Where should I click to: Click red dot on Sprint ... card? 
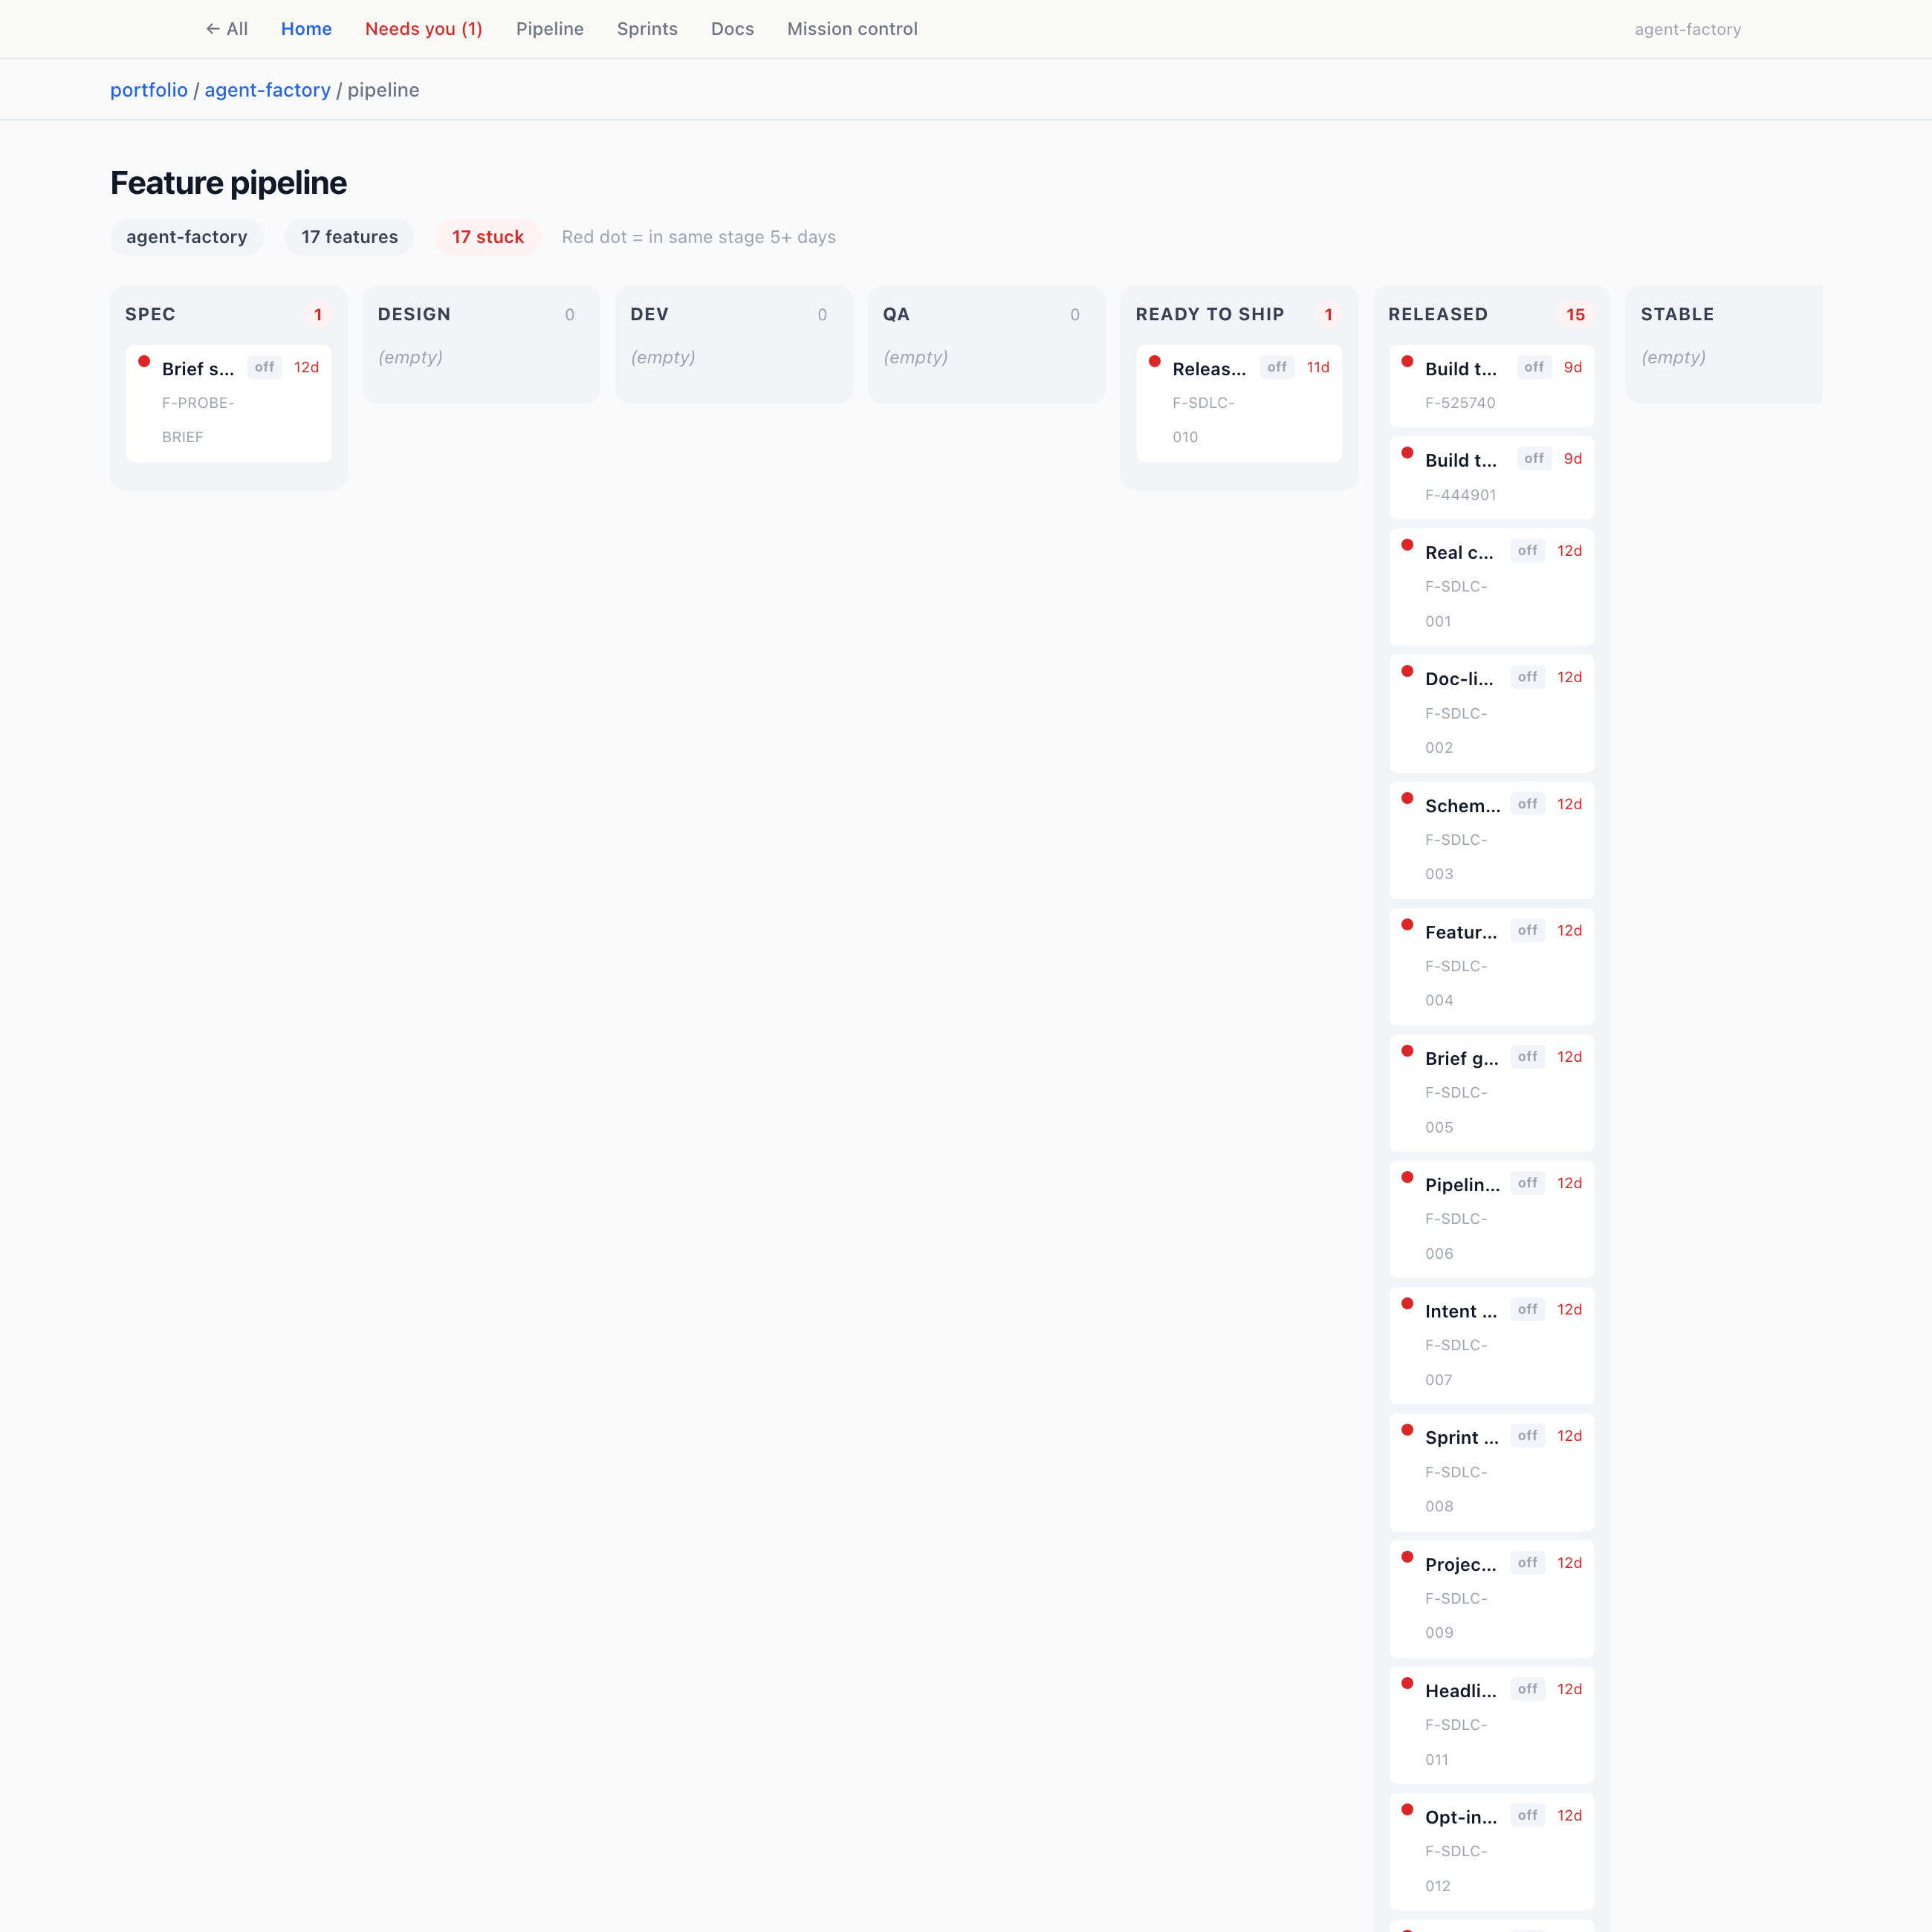1407,1430
